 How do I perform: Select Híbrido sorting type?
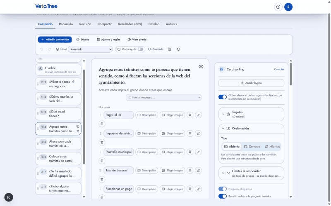click(x=272, y=147)
